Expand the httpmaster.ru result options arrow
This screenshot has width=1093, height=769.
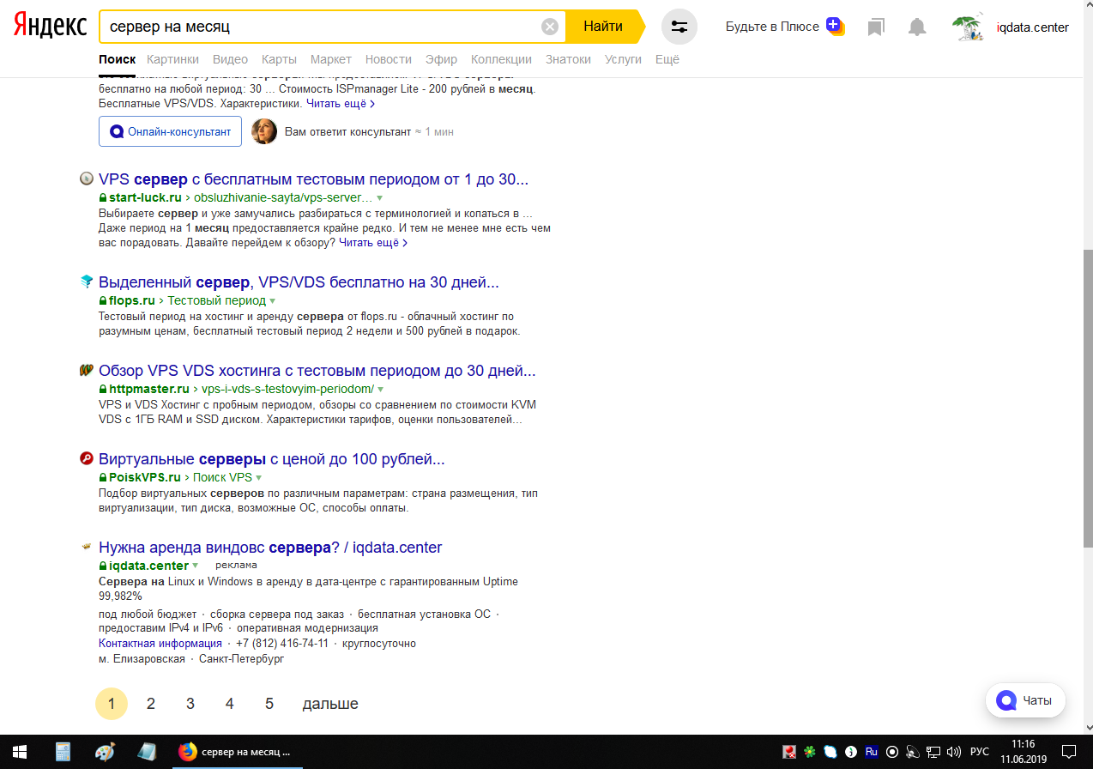[380, 390]
